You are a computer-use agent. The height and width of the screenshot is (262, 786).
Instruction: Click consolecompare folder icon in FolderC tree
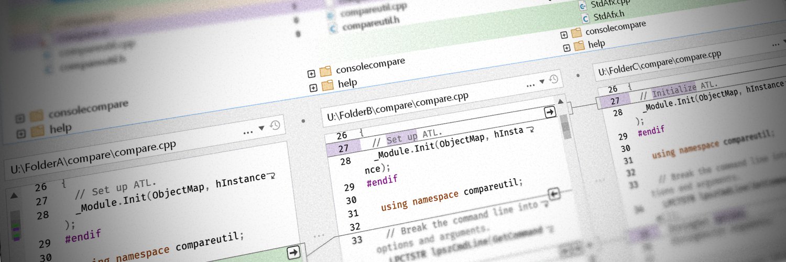576,33
